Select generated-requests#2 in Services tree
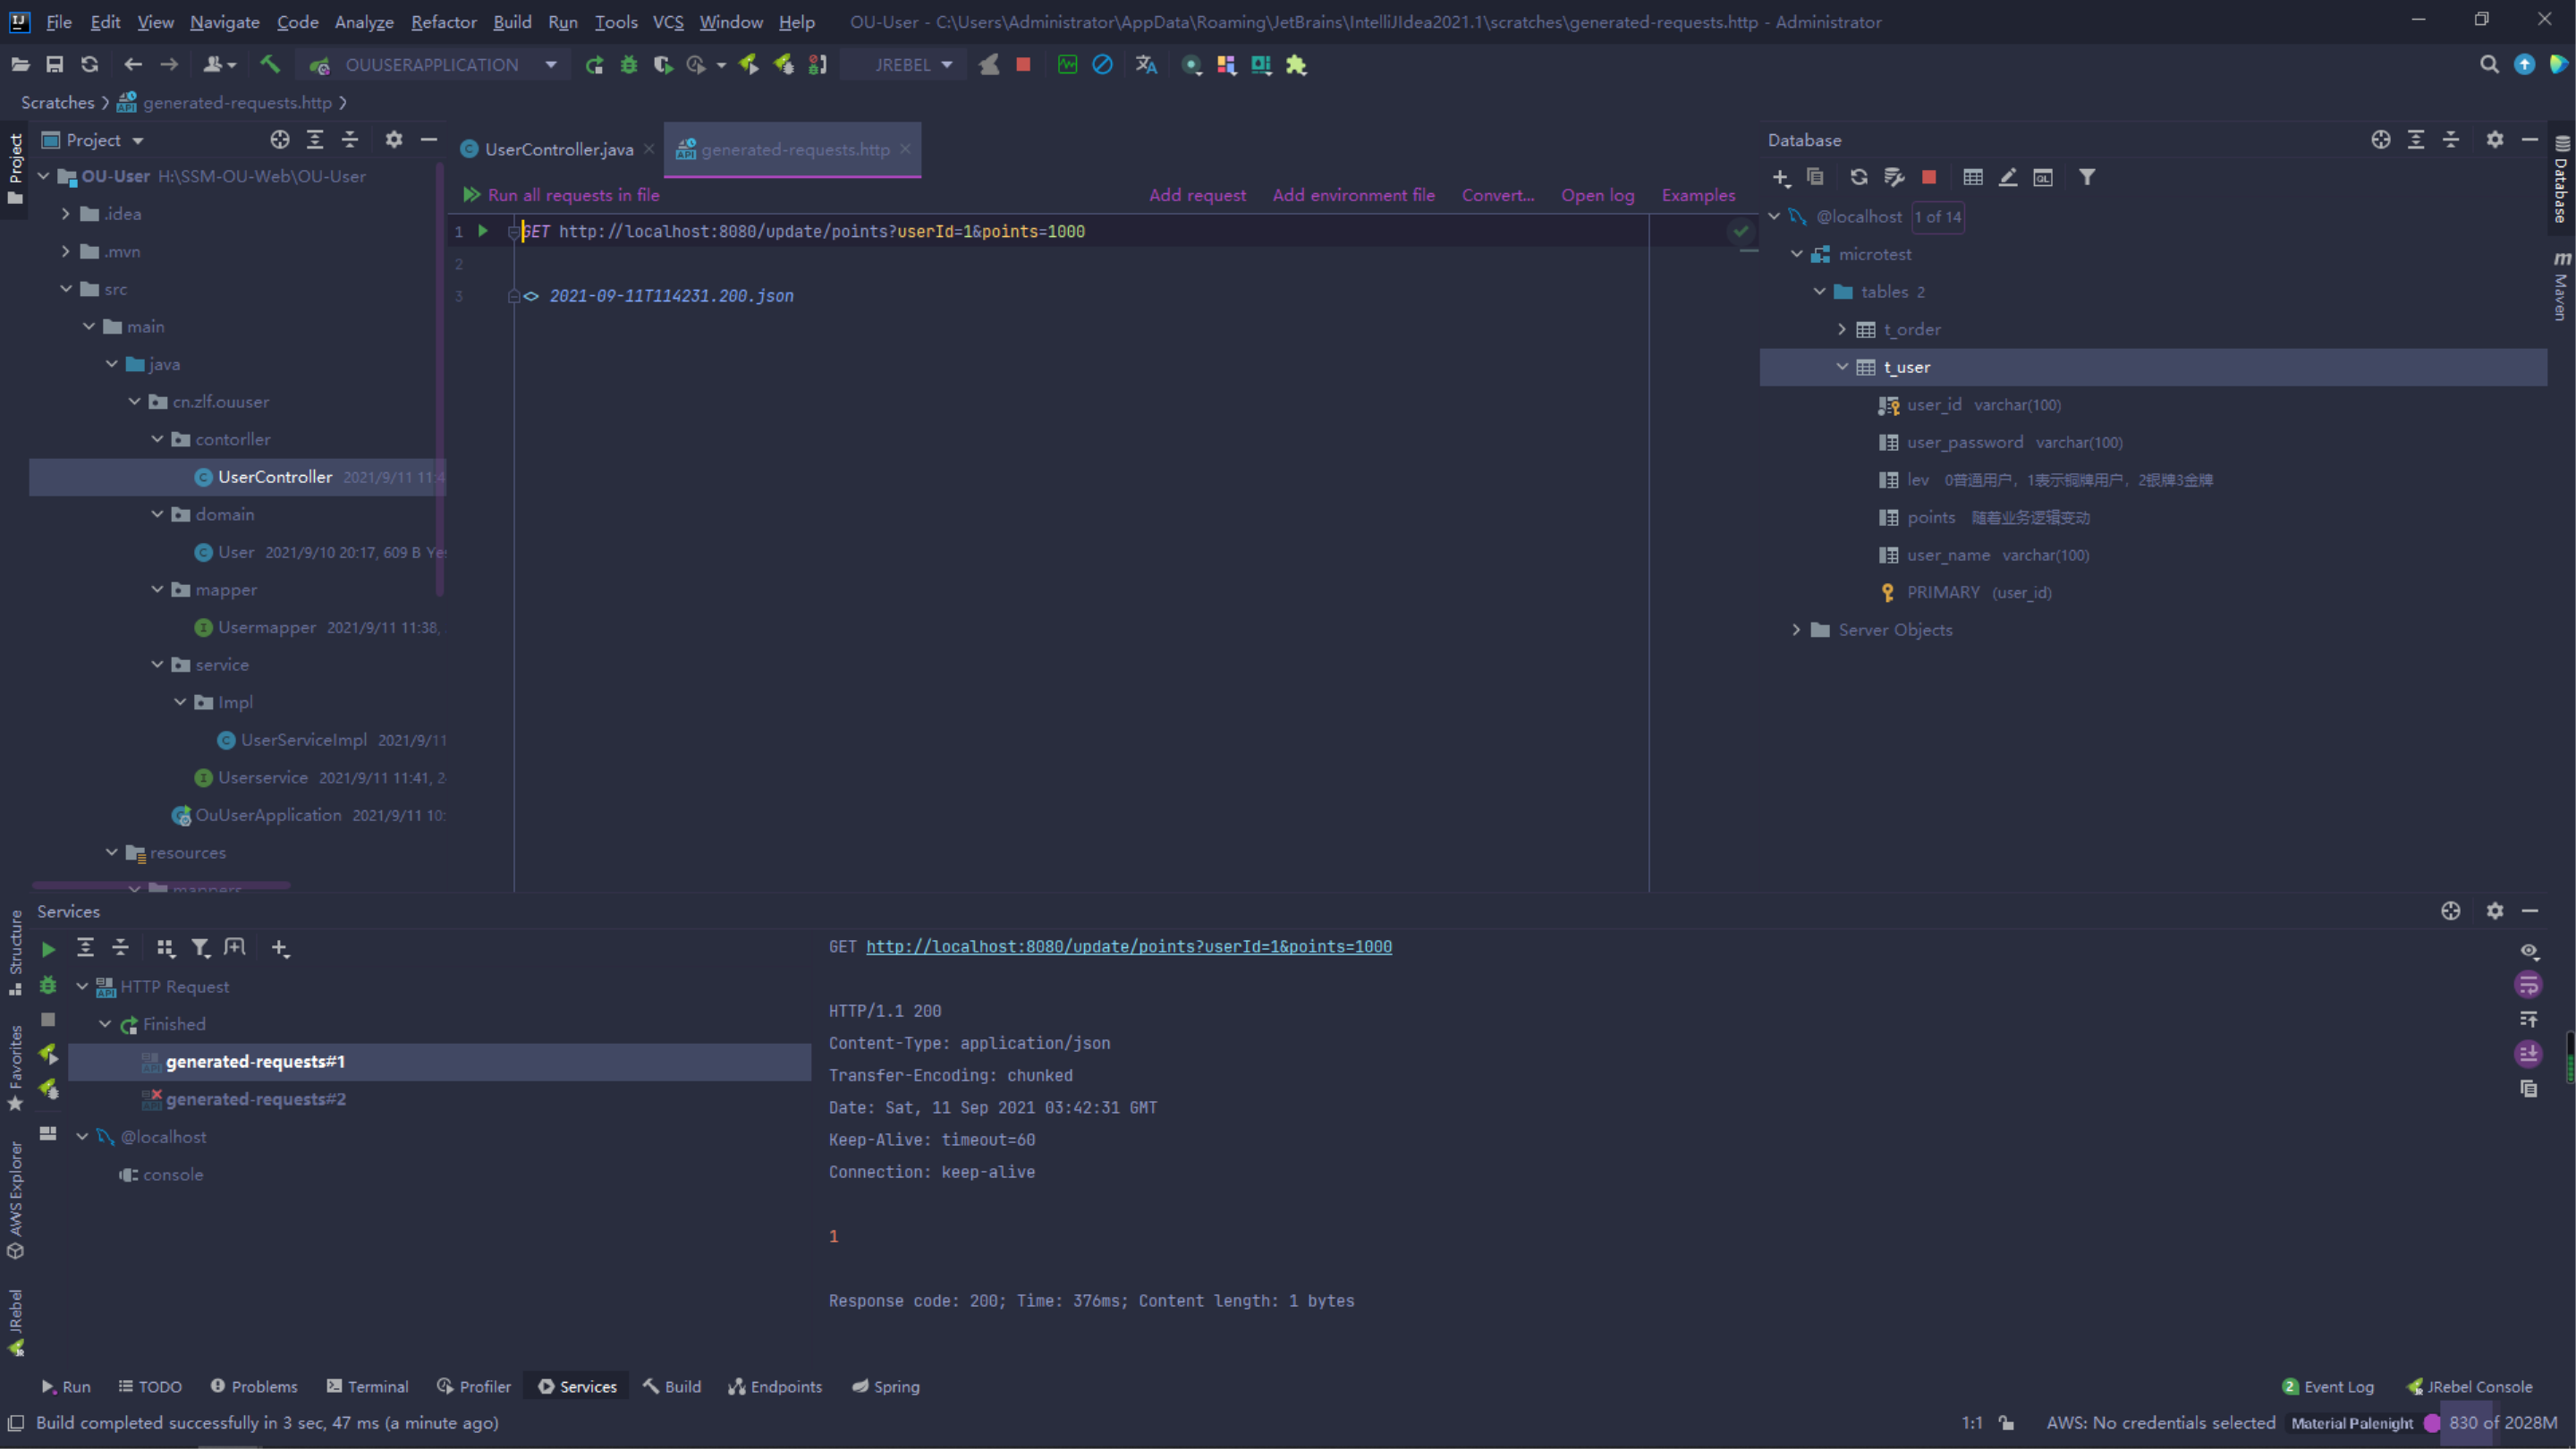This screenshot has height=1449, width=2576. pyautogui.click(x=255, y=1099)
